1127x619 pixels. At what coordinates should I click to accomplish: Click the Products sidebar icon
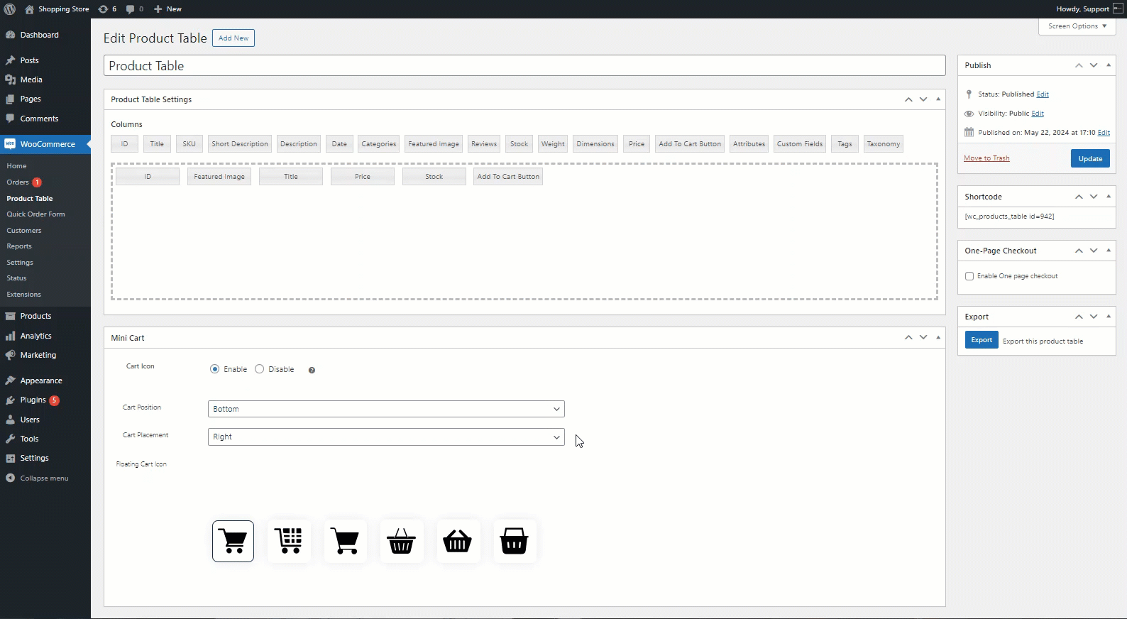point(10,316)
